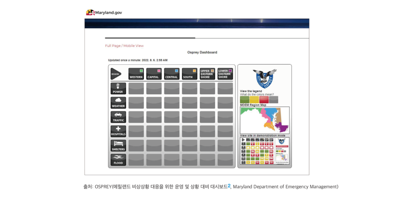Switch to the Central region header
Screen dimensions: 397x199
point(171,74)
